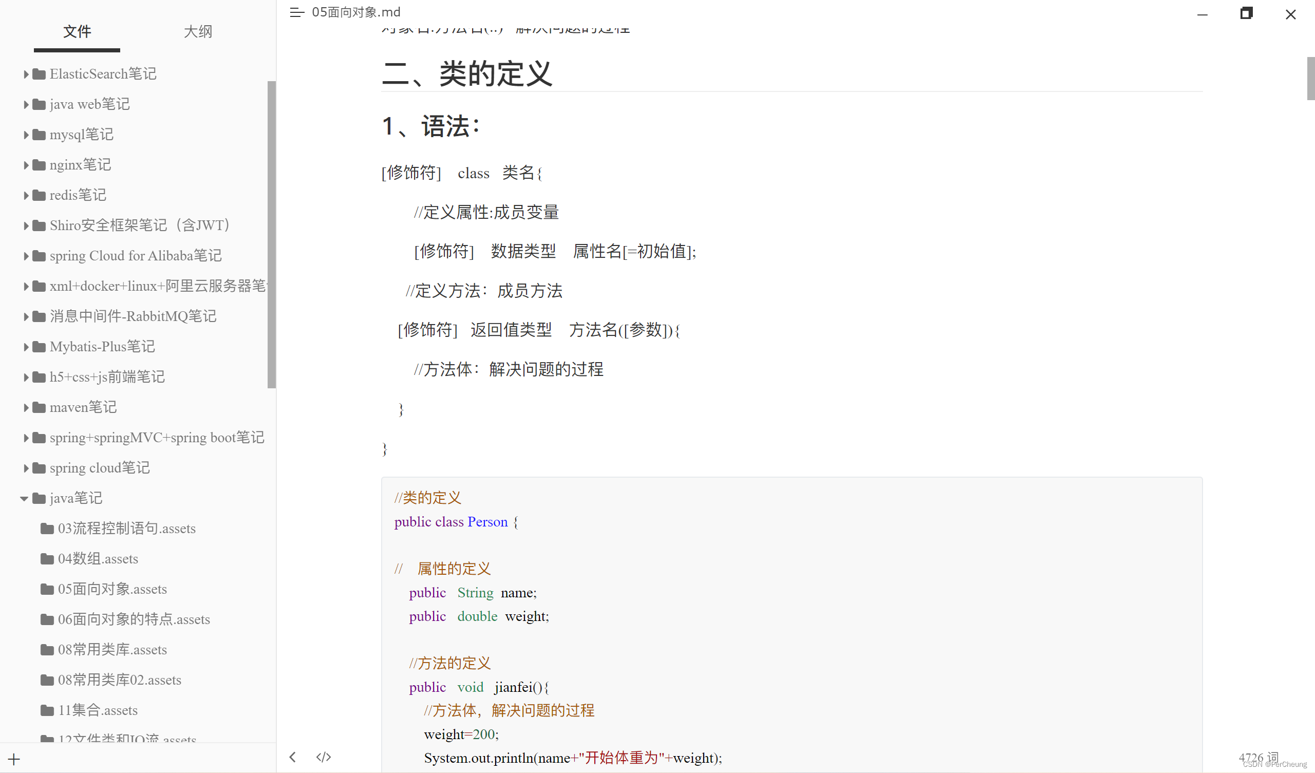Restore the window size
The height and width of the screenshot is (773, 1315).
pos(1246,13)
